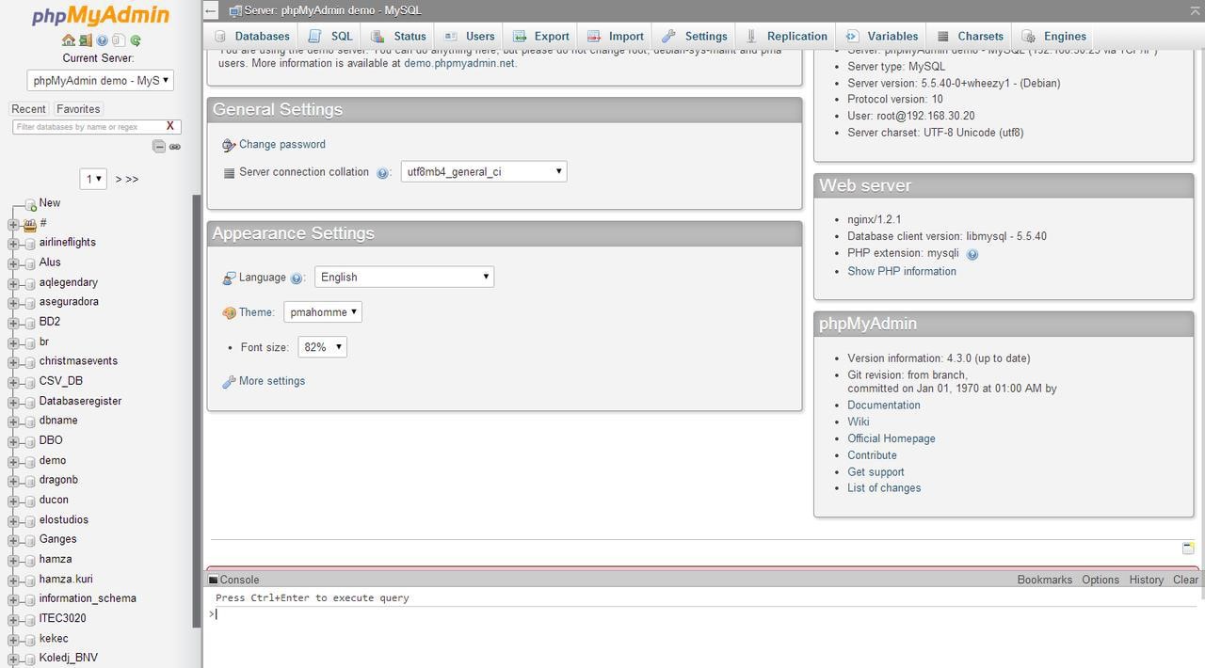
Task: Open the Theme pmahomme dropdown
Action: click(x=322, y=311)
